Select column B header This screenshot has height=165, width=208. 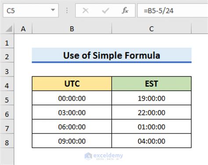[72, 29]
